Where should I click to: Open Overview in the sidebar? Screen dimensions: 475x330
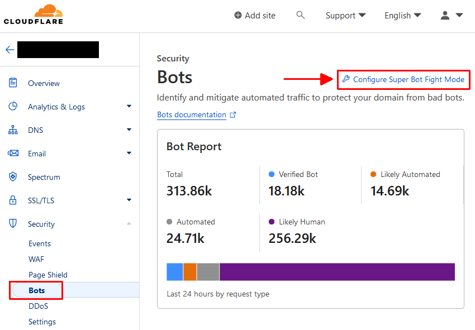pos(44,83)
